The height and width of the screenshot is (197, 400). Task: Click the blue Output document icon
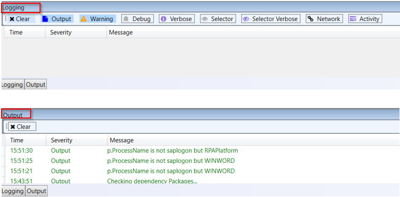[45, 19]
